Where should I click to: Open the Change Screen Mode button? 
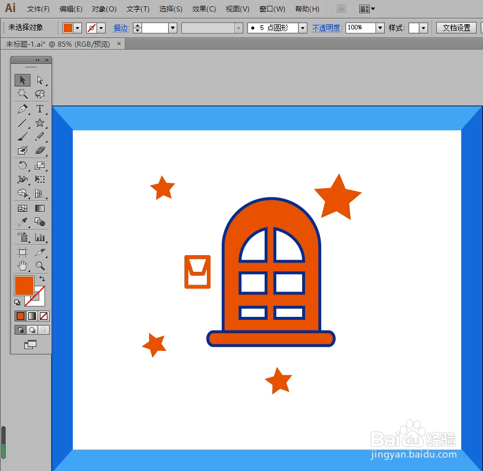click(30, 345)
